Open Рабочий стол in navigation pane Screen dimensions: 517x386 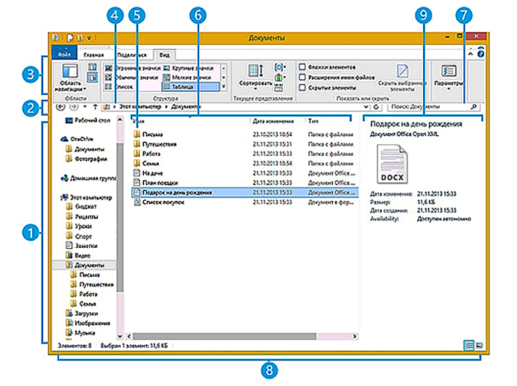(88, 120)
